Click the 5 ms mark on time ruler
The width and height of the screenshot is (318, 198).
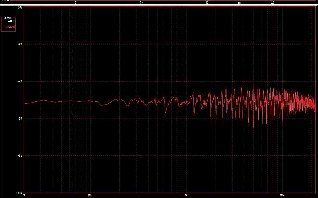click(76, 2)
